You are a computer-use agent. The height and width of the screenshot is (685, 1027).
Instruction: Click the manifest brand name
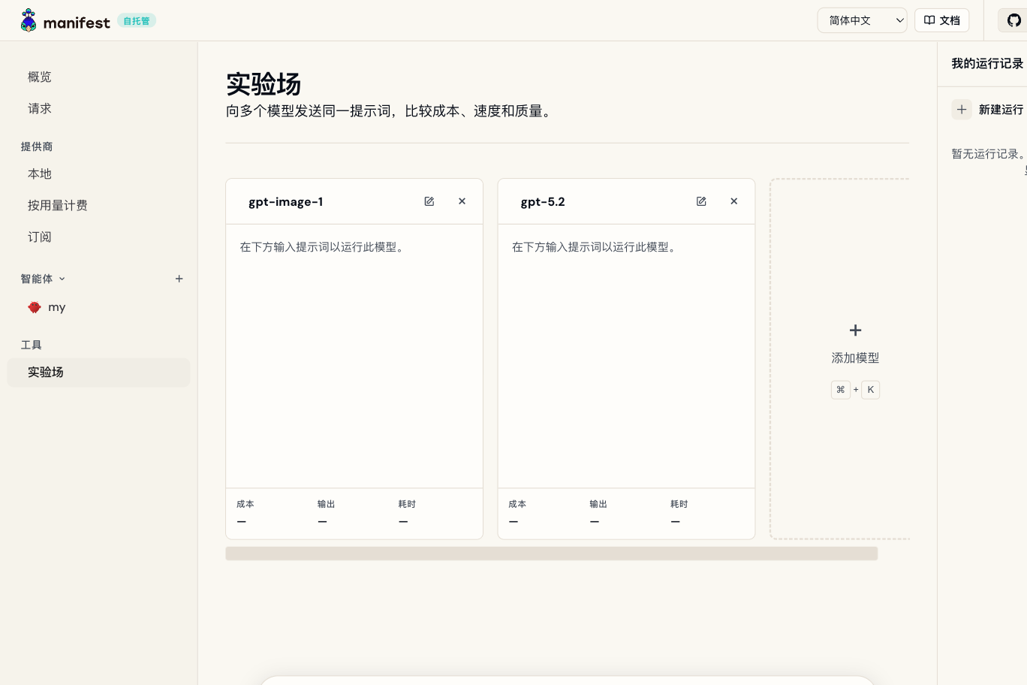[77, 23]
